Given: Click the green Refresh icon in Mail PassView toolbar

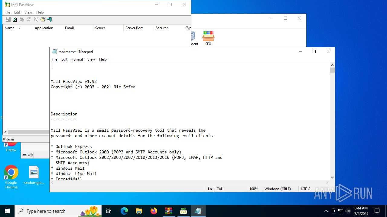Looking at the screenshot, I should [x=15, y=19].
